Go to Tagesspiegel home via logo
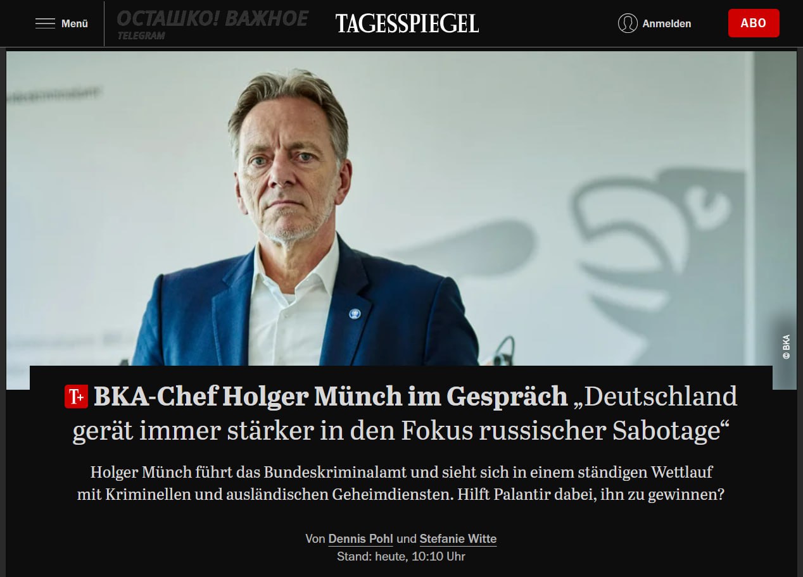The height and width of the screenshot is (577, 803). (407, 23)
